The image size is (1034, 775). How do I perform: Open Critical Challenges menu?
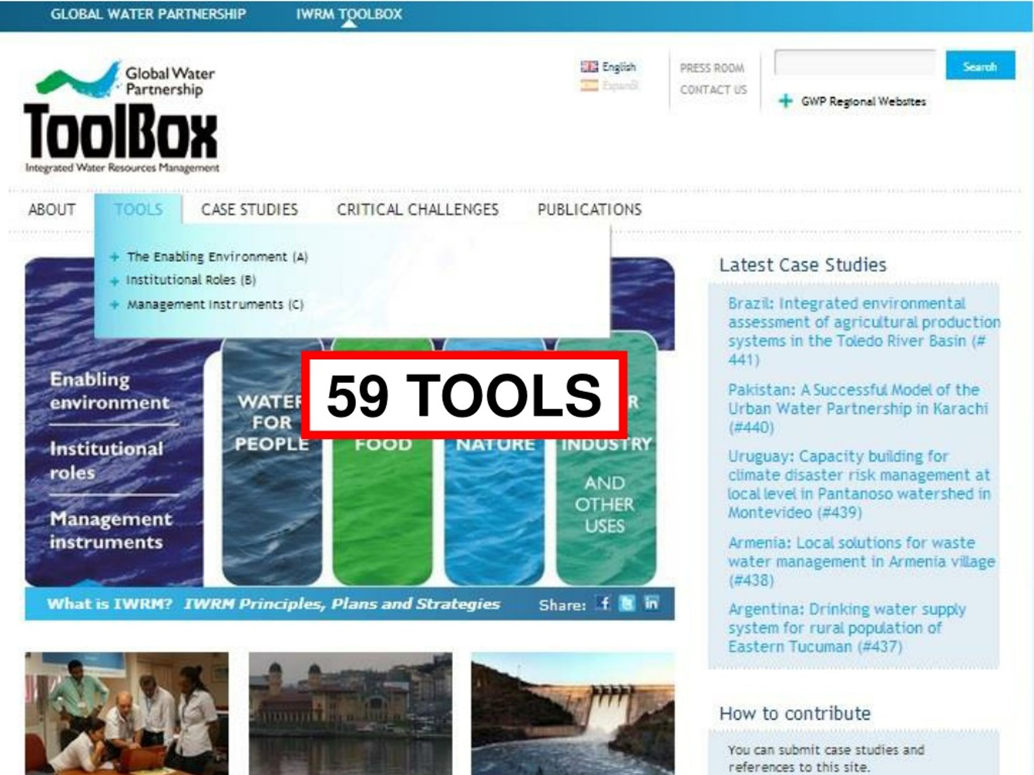[418, 209]
